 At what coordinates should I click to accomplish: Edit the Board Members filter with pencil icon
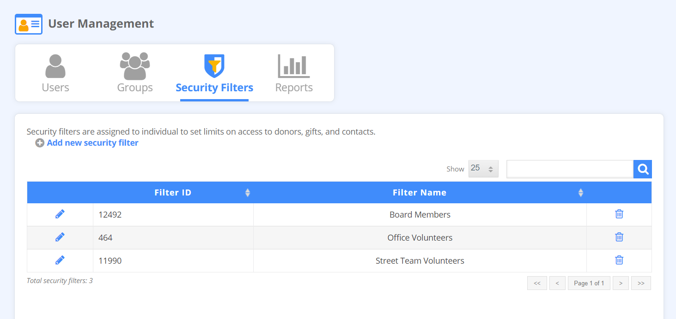pos(60,214)
